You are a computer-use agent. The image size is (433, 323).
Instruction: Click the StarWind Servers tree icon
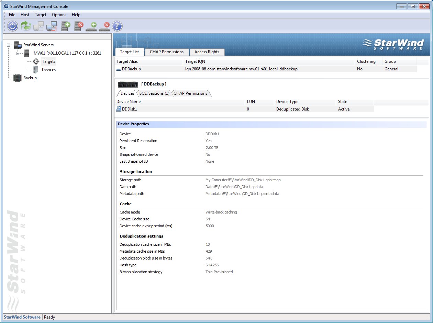[x=18, y=45]
